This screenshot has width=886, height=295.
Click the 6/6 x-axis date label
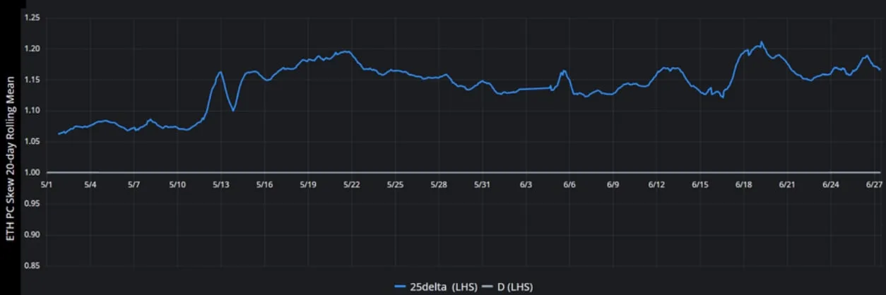pyautogui.click(x=569, y=184)
